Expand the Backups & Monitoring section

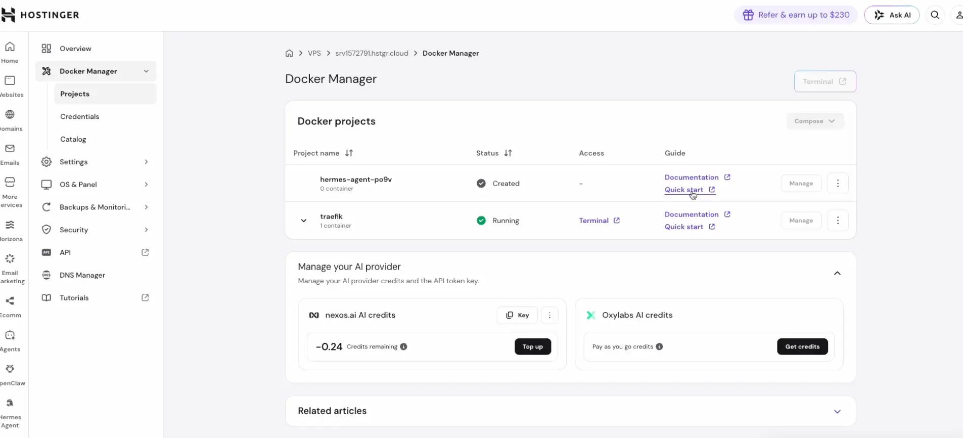(146, 207)
